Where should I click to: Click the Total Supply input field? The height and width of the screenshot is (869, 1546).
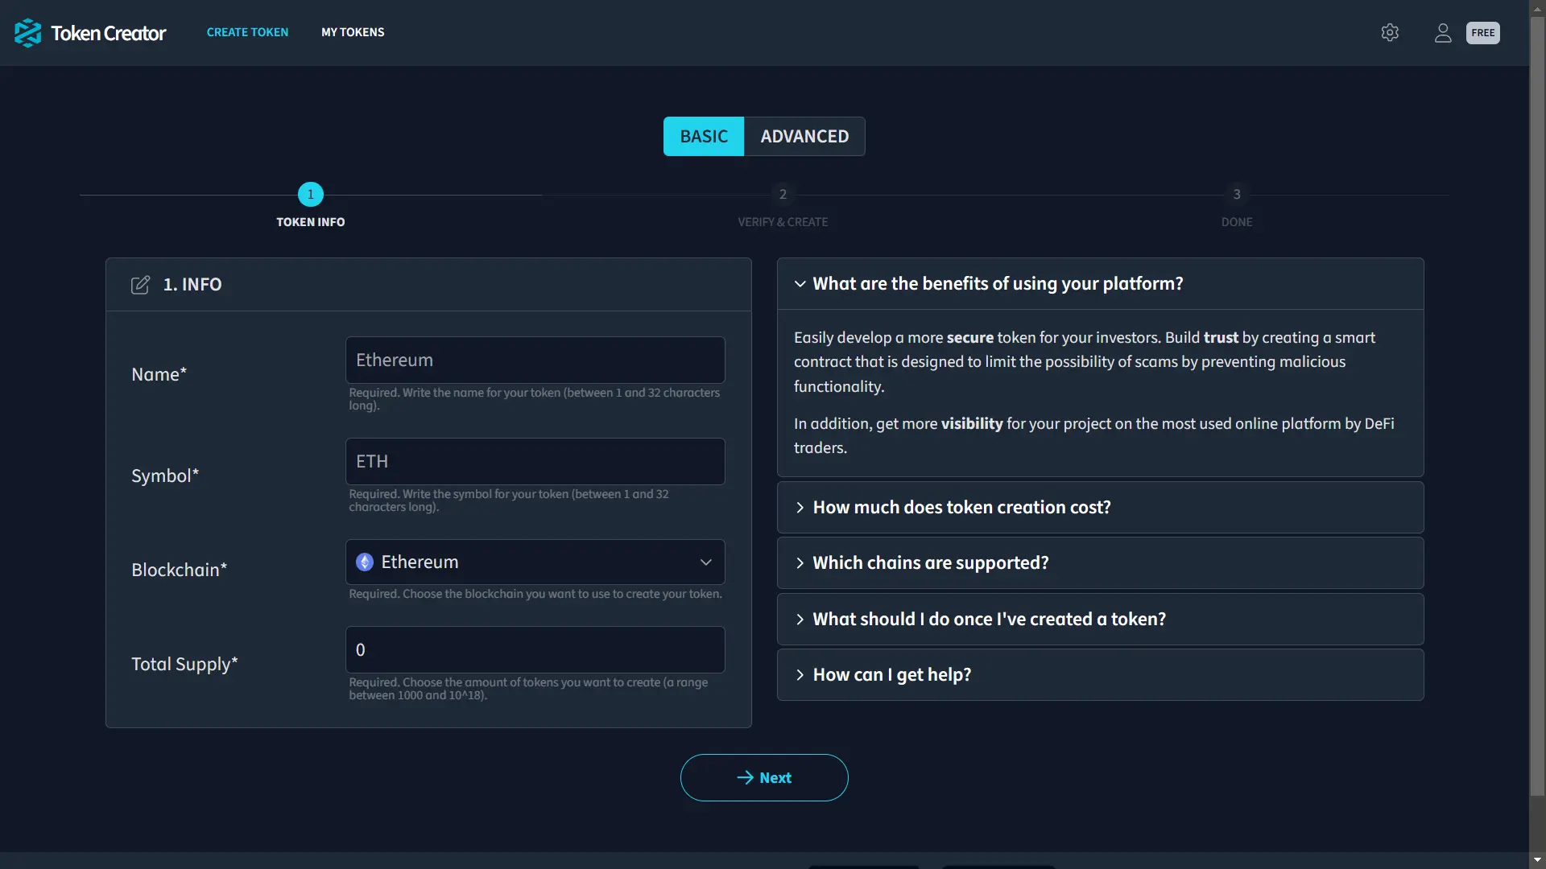point(535,649)
